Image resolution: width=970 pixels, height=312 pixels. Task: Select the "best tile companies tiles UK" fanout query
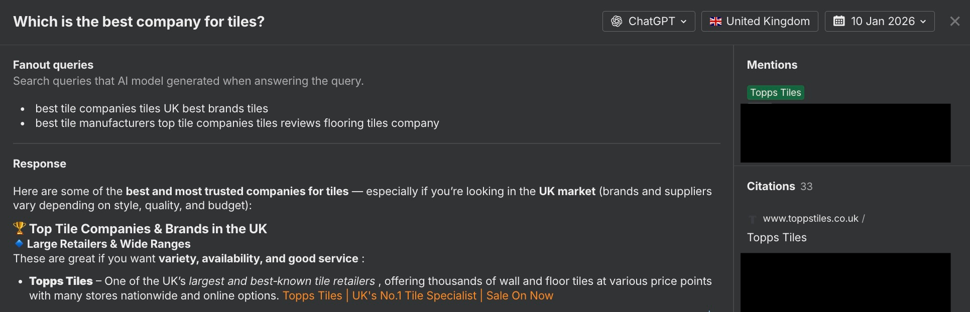click(152, 109)
